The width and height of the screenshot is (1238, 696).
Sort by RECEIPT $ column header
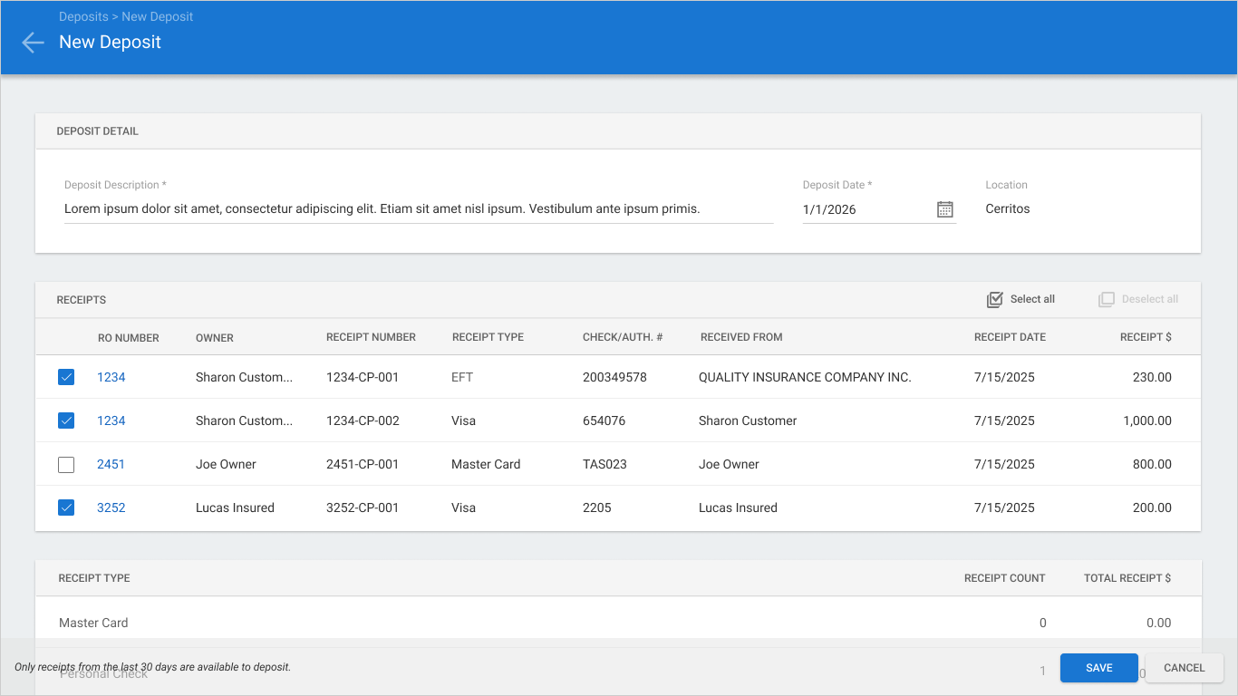[x=1146, y=337]
